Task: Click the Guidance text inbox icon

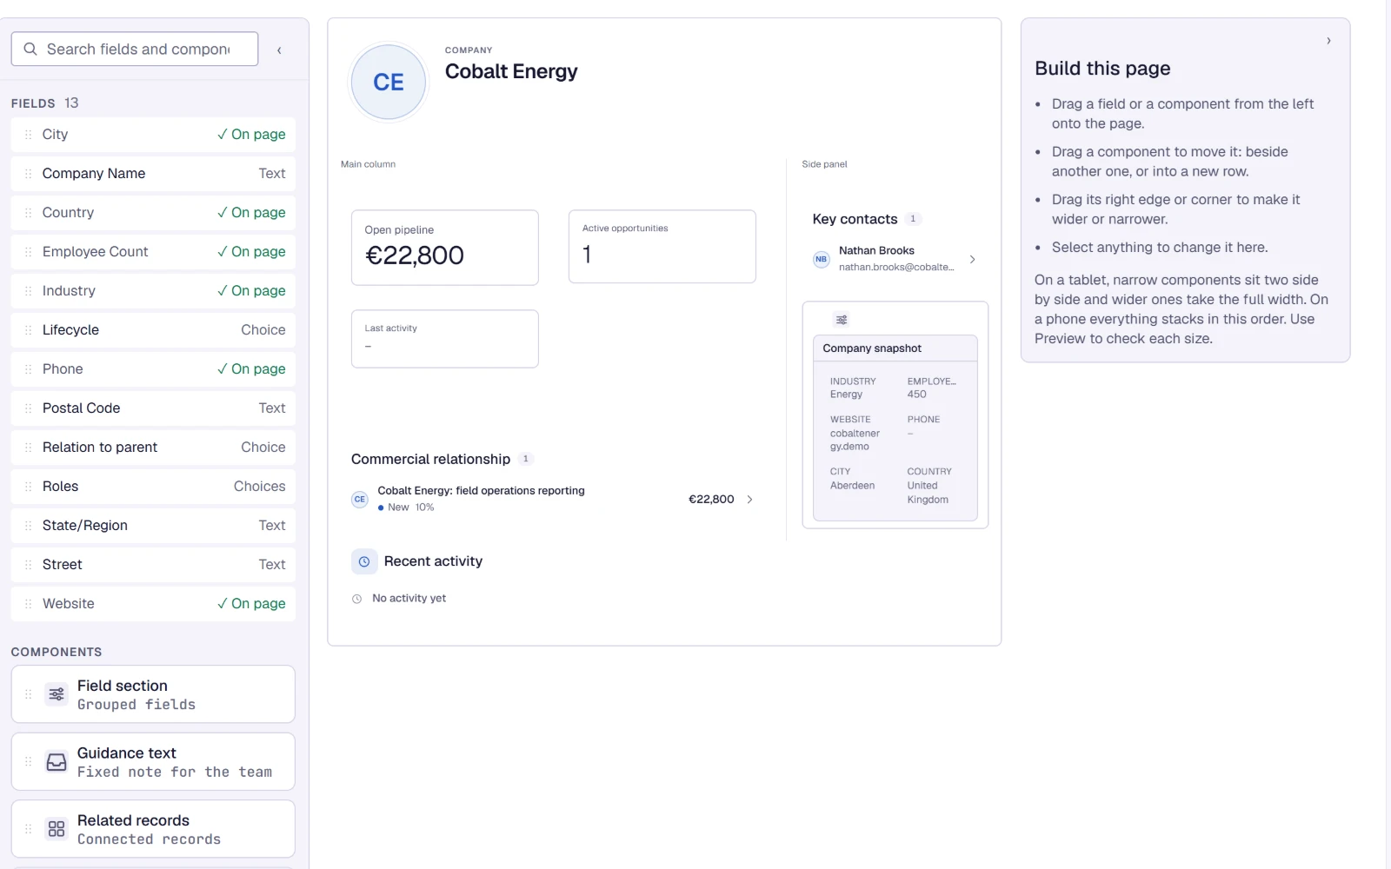Action: pos(57,762)
